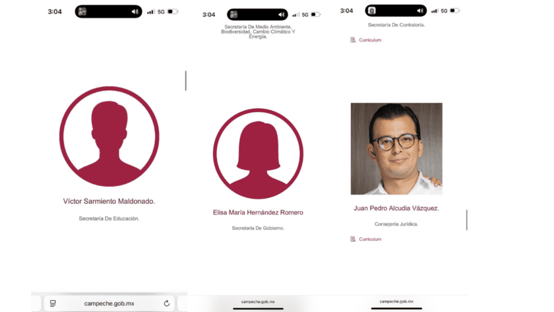Tap the Curriculum document icon under Consejería Jurídica
Viewport: 554px width, 312px height.
[353, 239]
